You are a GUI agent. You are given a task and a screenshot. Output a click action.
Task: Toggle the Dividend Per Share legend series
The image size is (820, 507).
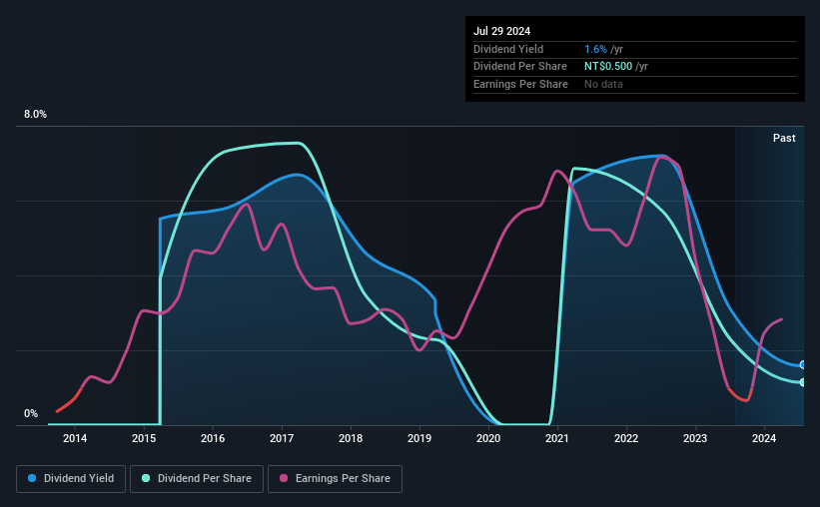pos(197,479)
